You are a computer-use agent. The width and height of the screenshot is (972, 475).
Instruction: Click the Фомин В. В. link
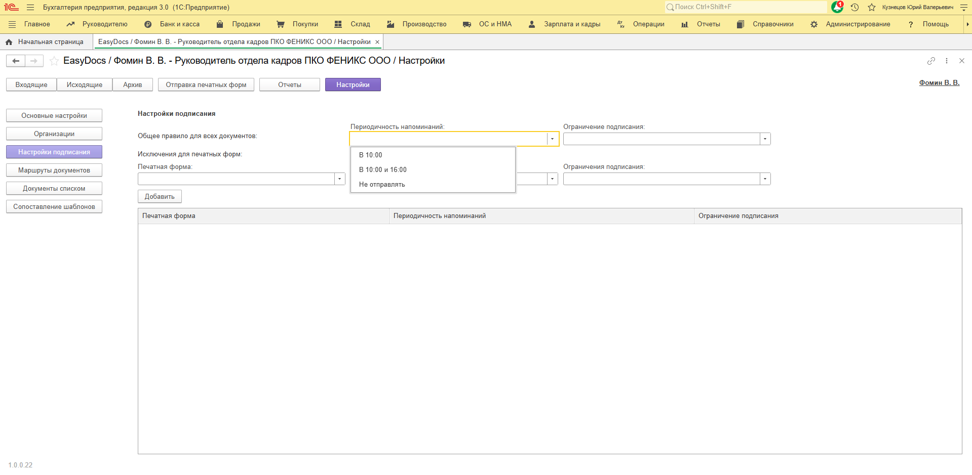coord(939,83)
